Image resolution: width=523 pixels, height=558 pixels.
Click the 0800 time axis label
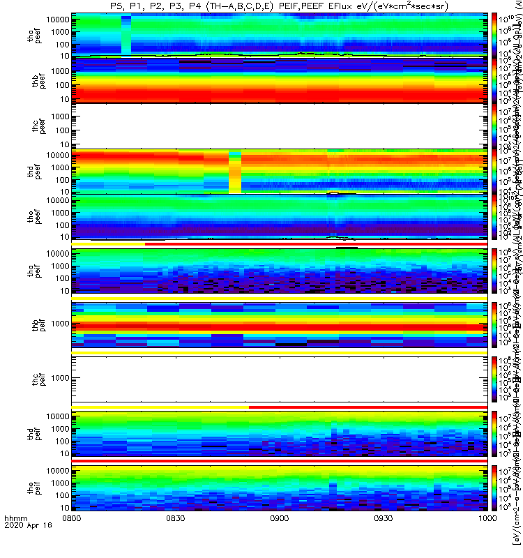72,518
